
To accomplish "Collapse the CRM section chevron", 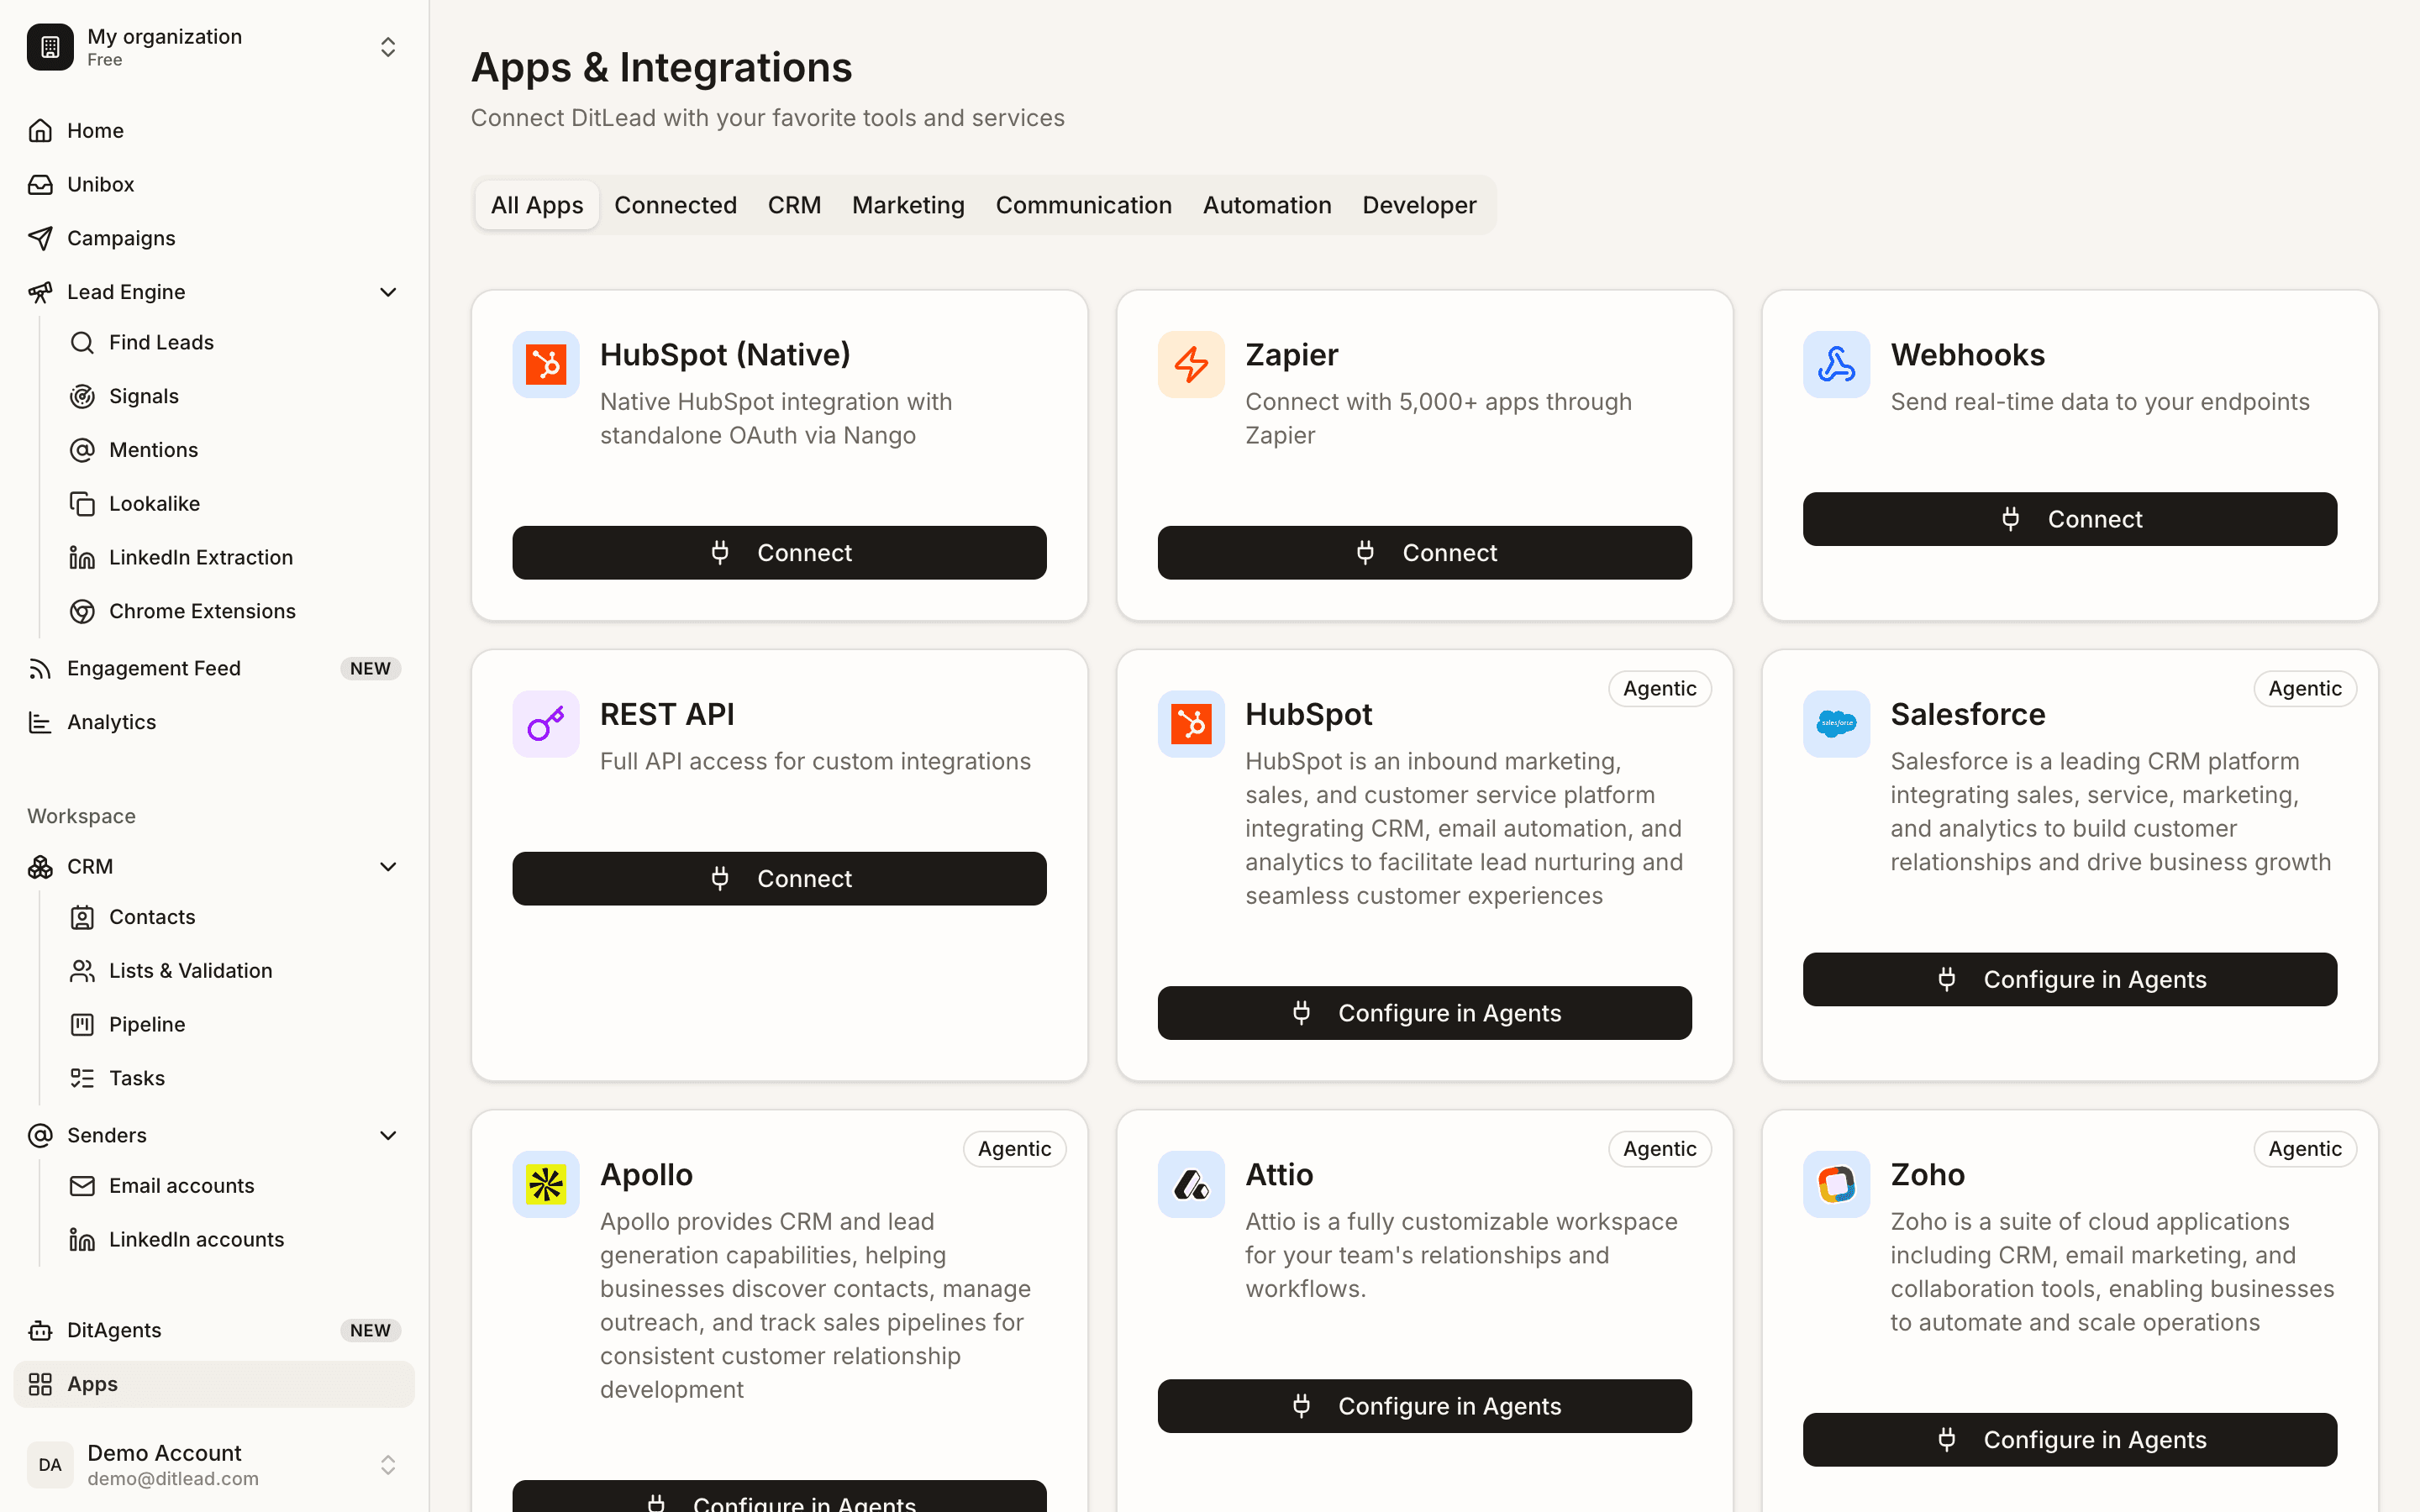I will [x=388, y=867].
